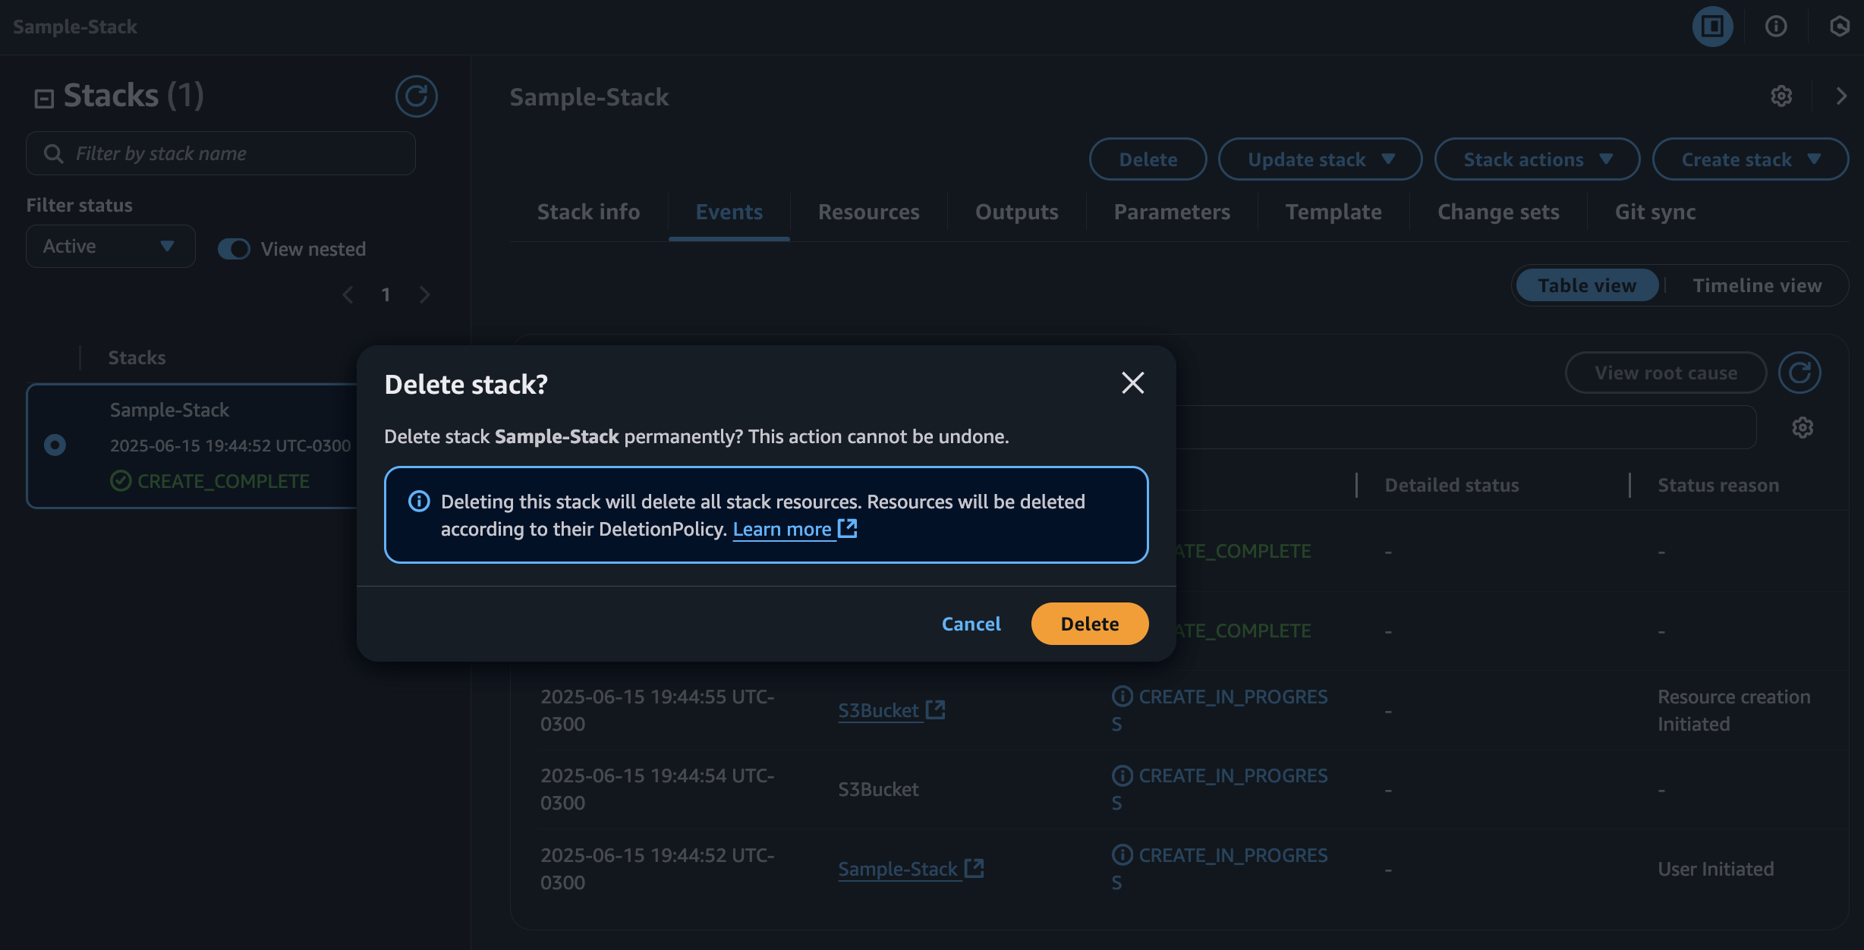Image resolution: width=1864 pixels, height=950 pixels.
Task: Open events table preferences gear icon
Action: (x=1803, y=427)
